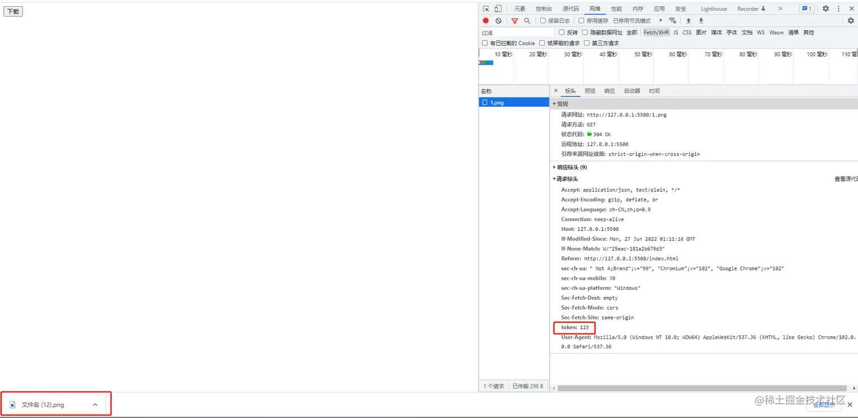Click the inspect element picker icon
Viewport: 858px width, 418px height.
486,9
